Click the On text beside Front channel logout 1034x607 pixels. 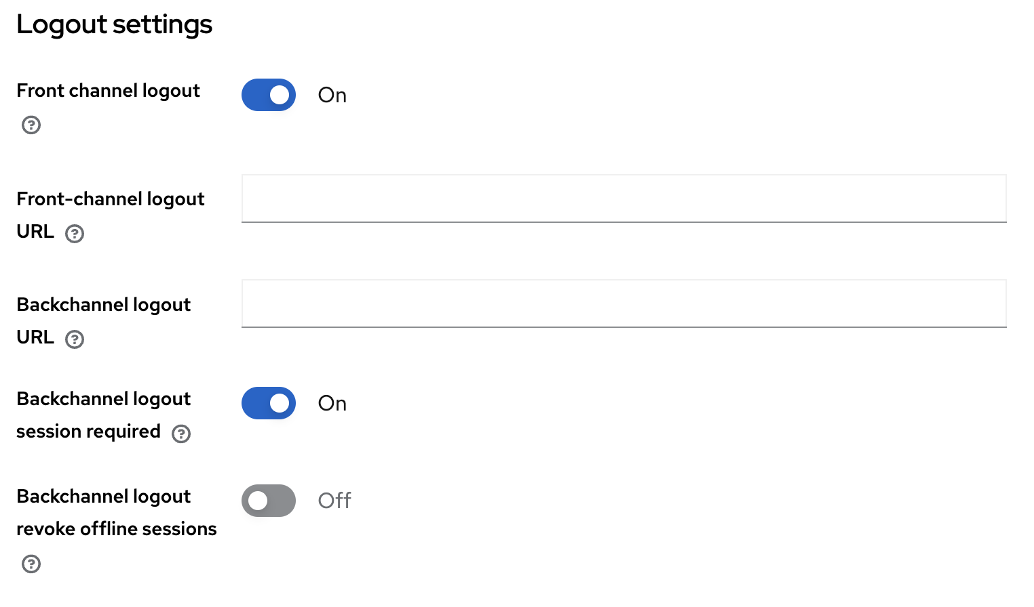[332, 96]
